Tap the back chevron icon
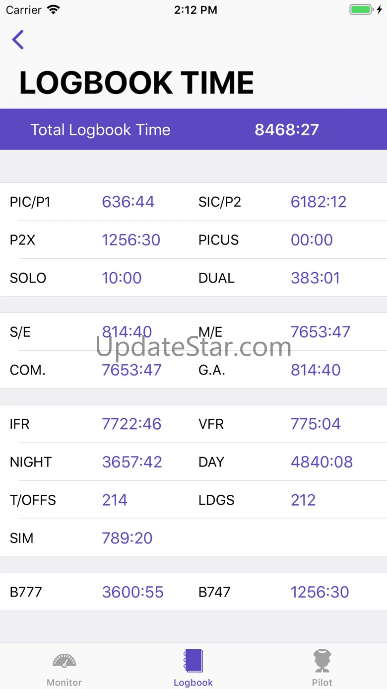Screen dimensions: 387x689 18,40
